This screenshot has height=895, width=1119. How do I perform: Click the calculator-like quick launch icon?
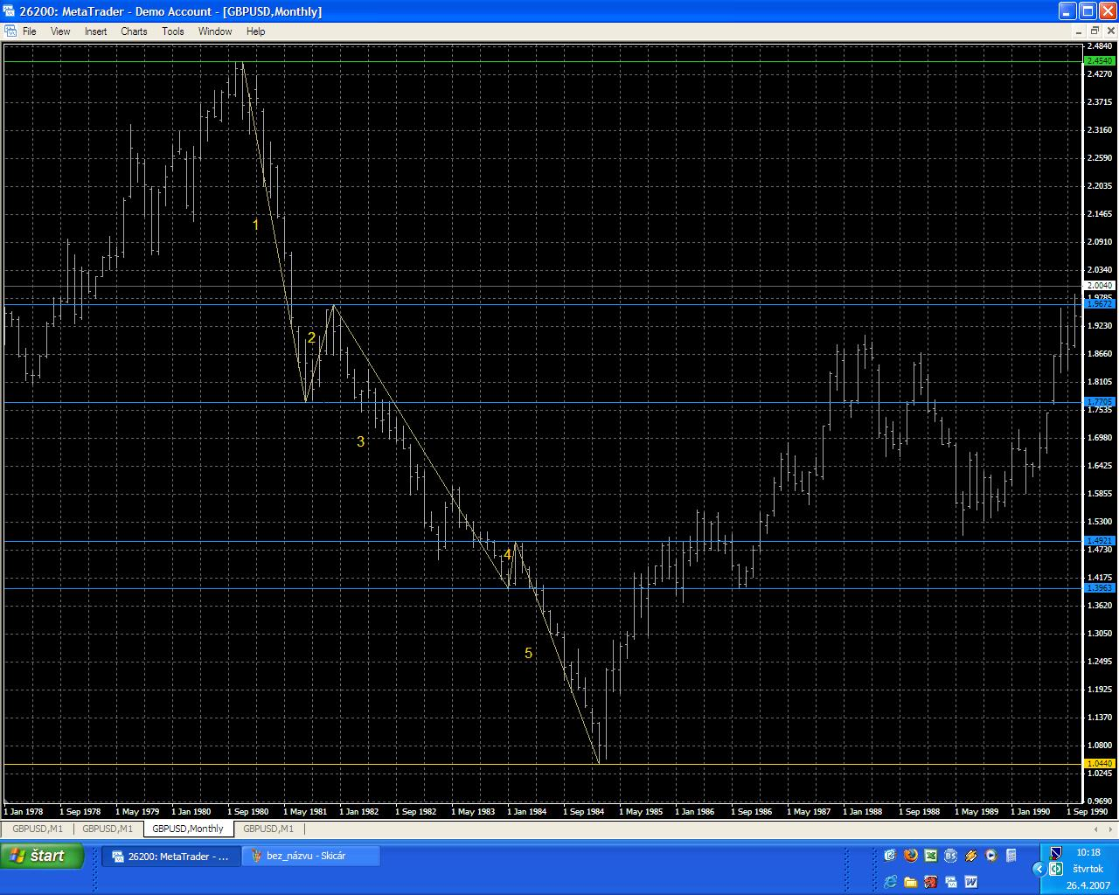[1011, 856]
